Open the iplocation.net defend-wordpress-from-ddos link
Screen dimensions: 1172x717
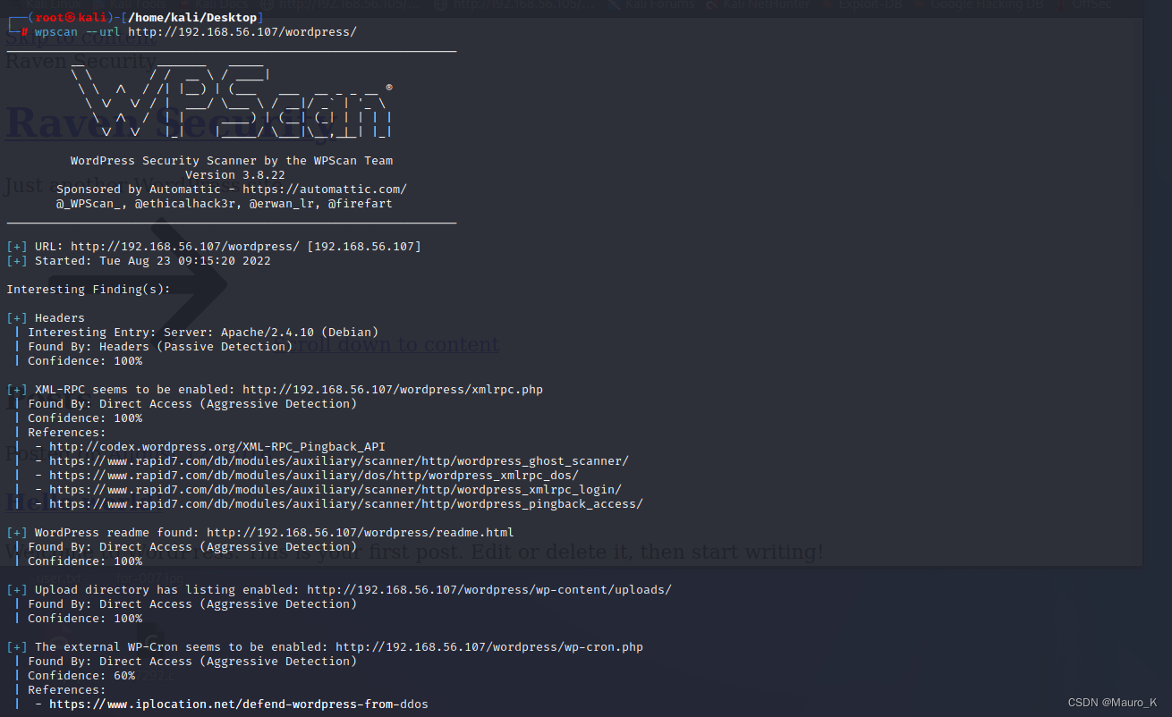[x=239, y=704]
